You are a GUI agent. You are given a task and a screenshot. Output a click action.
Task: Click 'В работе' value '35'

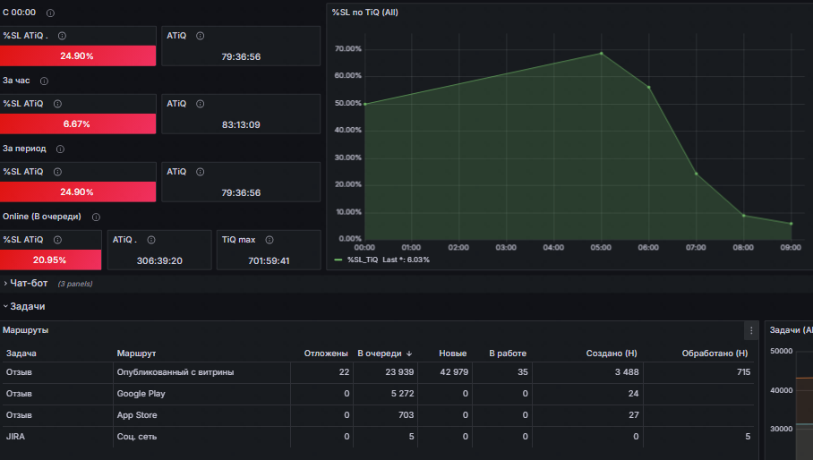click(x=523, y=372)
